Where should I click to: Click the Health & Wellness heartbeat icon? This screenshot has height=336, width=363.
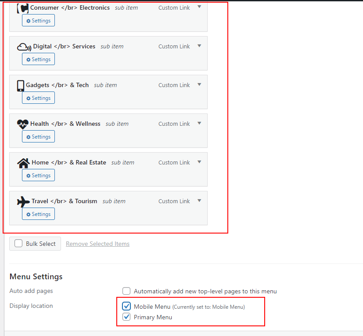click(x=23, y=124)
